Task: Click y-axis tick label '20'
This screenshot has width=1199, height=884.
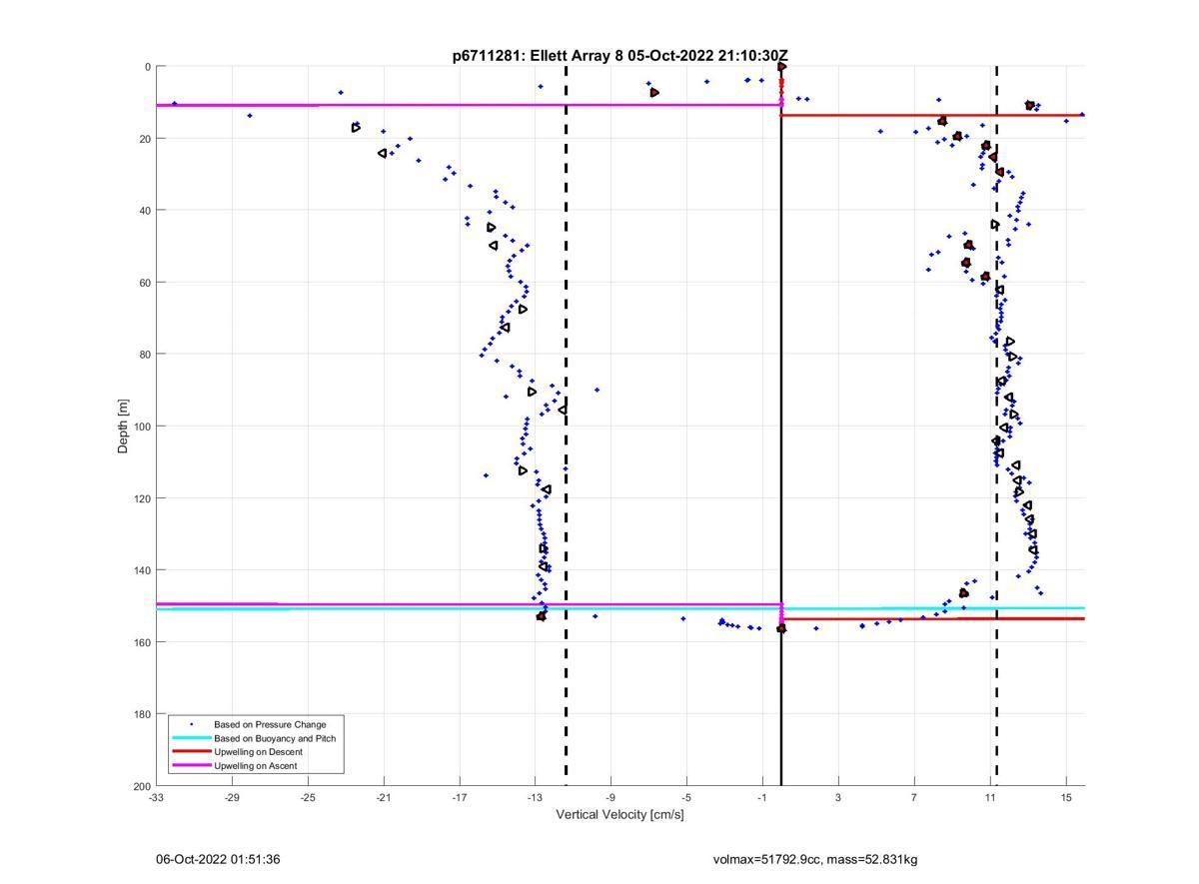Action: click(x=145, y=139)
